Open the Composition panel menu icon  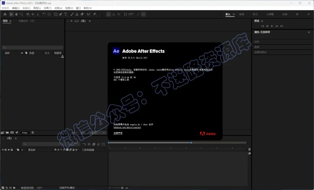pos(90,21)
